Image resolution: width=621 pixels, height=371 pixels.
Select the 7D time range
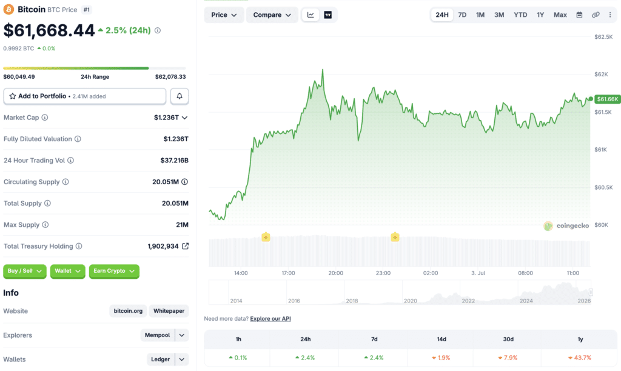pos(462,15)
